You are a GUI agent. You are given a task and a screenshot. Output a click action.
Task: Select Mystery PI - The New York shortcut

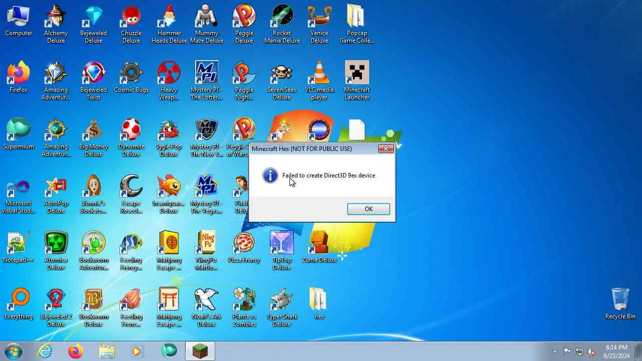207,137
